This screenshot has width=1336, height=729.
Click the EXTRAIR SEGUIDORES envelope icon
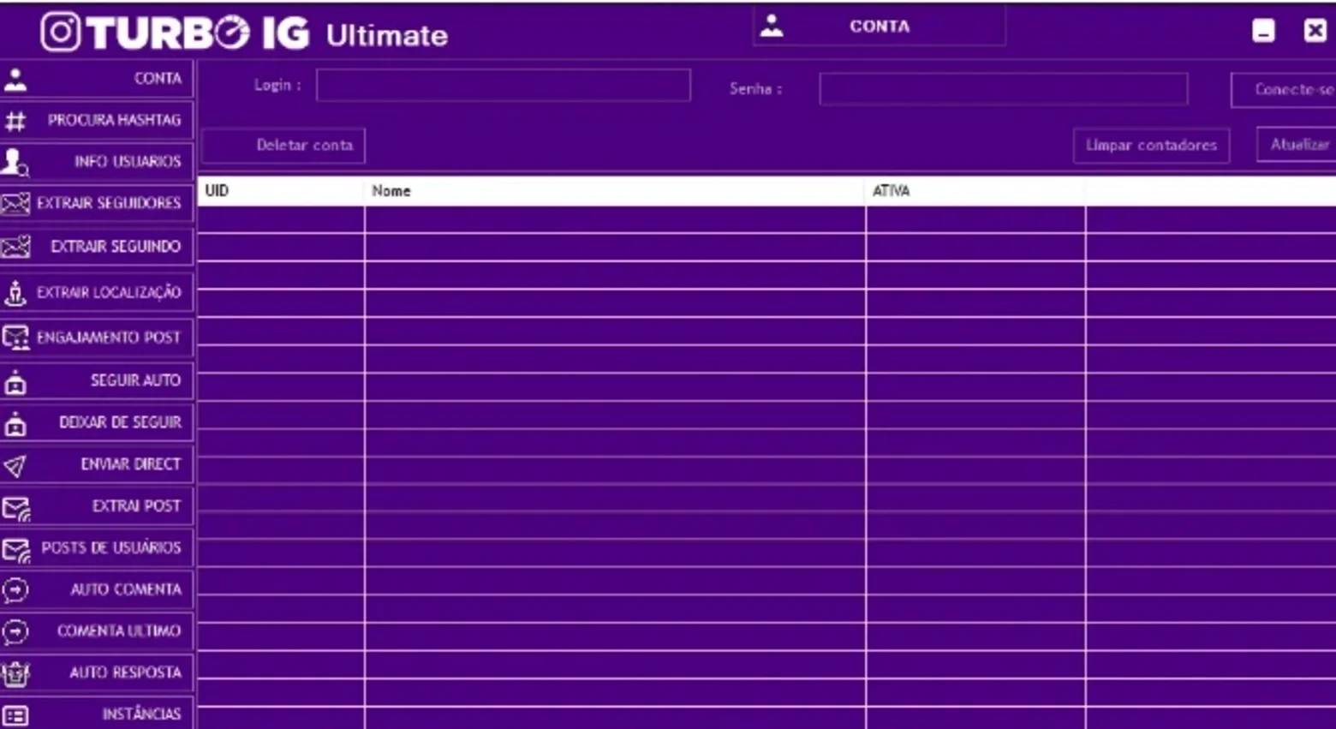coord(15,204)
